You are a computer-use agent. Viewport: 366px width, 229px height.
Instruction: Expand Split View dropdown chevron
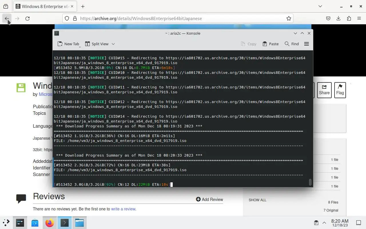113,44
